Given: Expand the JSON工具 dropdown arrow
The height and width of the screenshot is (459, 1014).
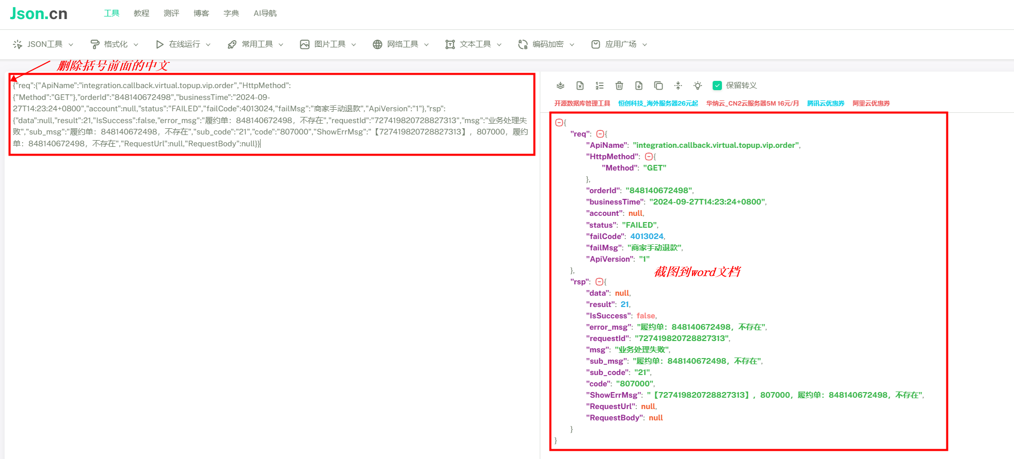Looking at the screenshot, I should (x=71, y=45).
